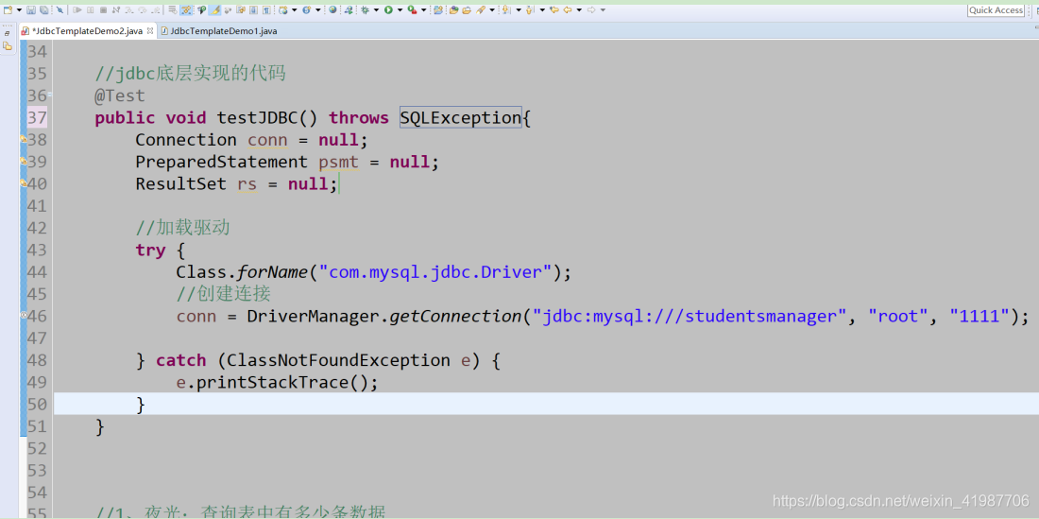Click the Back navigation arrow
Viewport: 1039px width, 519px height.
[x=568, y=10]
